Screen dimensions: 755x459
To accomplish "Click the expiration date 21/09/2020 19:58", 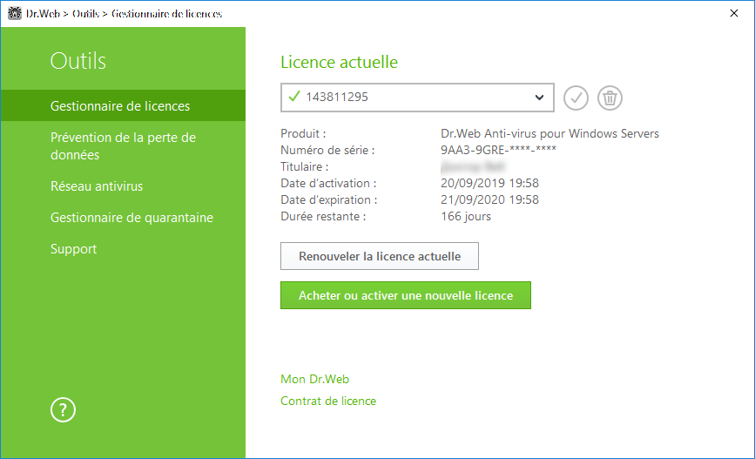I will tap(489, 199).
